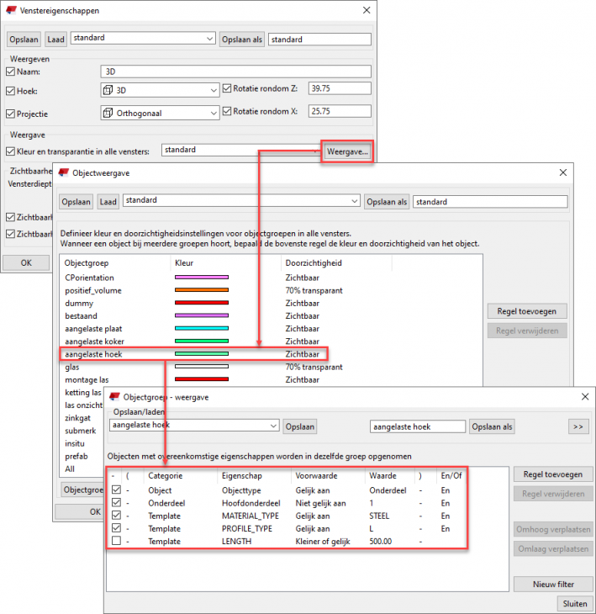Click Opslaan als in Objectweergave
Viewport: 596px width, 614px height.
click(387, 202)
